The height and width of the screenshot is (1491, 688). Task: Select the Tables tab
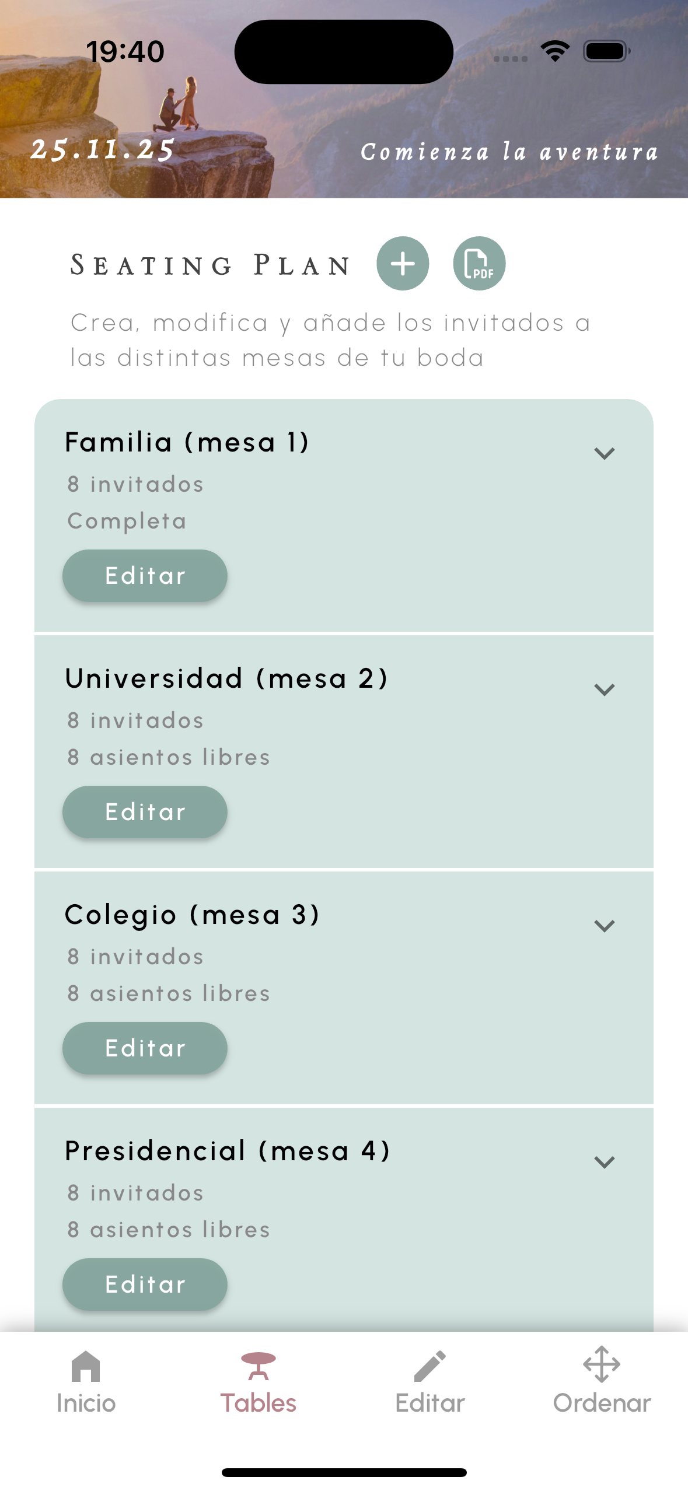(x=258, y=1381)
